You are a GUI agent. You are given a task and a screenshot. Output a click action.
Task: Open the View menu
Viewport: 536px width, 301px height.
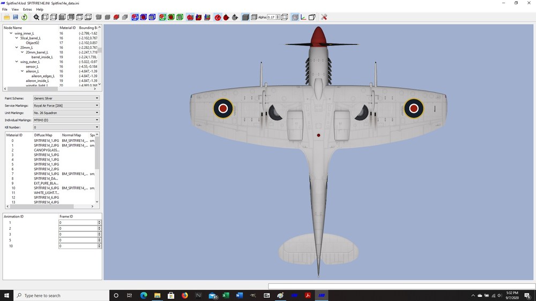[x=15, y=10]
